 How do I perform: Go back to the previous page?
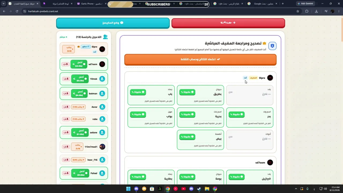tap(4, 11)
